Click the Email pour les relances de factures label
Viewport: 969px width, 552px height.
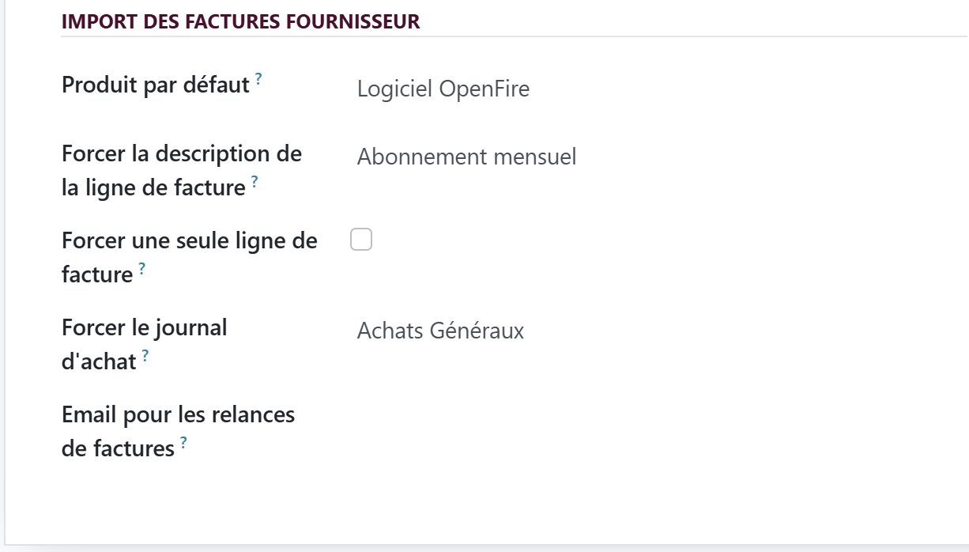179,432
